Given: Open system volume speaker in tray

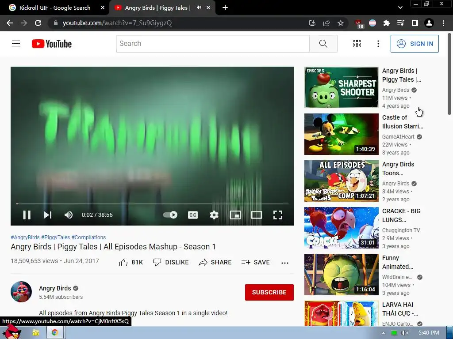Looking at the screenshot, I should click(404, 333).
